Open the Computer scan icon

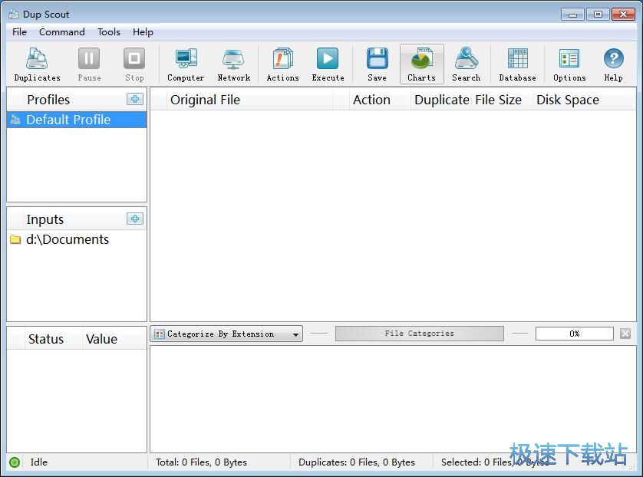[x=186, y=64]
